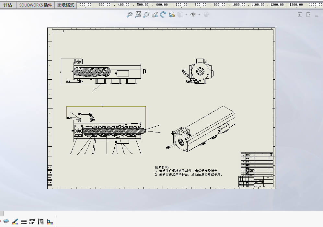The width and height of the screenshot is (323, 227).
Task: Select the 图纸格式 tab
Action: 66,5
